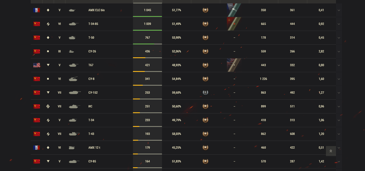
Task: Expand the Т-43 row chevron
Action: [339, 134]
